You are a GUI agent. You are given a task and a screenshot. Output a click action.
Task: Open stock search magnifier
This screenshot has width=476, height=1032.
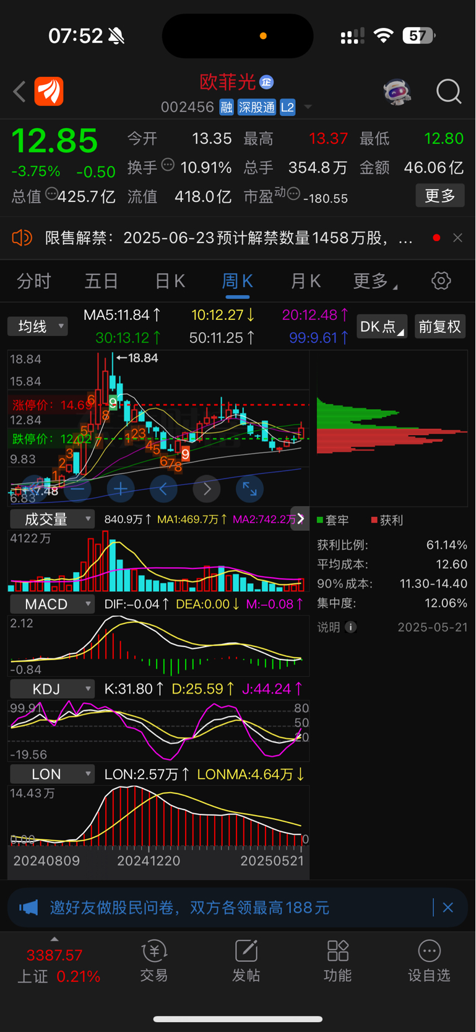pyautogui.click(x=449, y=92)
